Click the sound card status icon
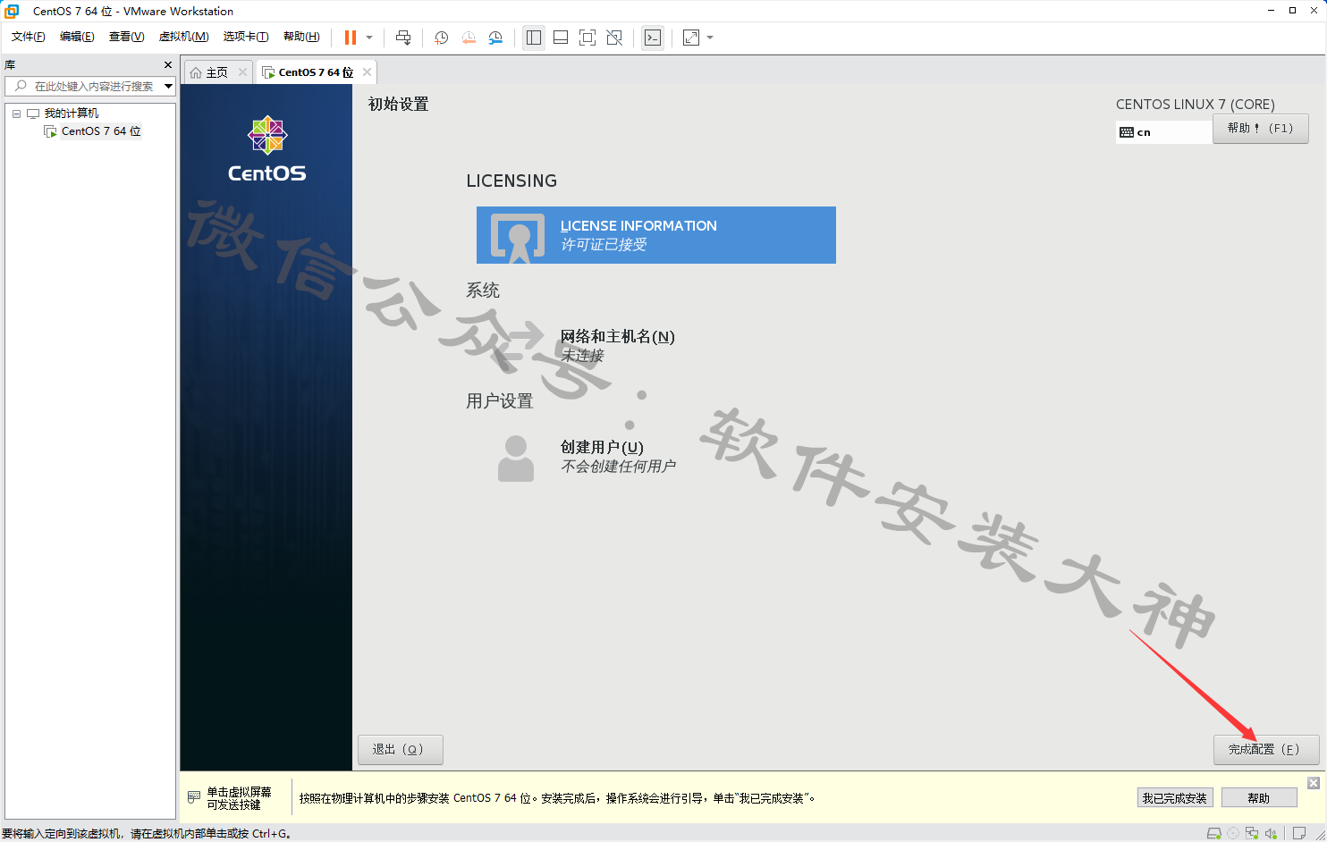 (1271, 833)
